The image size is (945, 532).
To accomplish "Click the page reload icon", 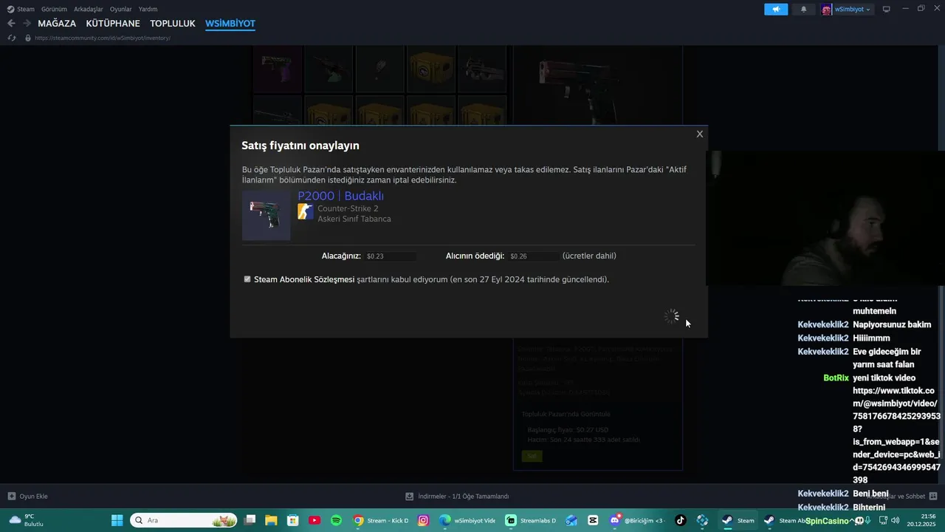I will tap(12, 38).
